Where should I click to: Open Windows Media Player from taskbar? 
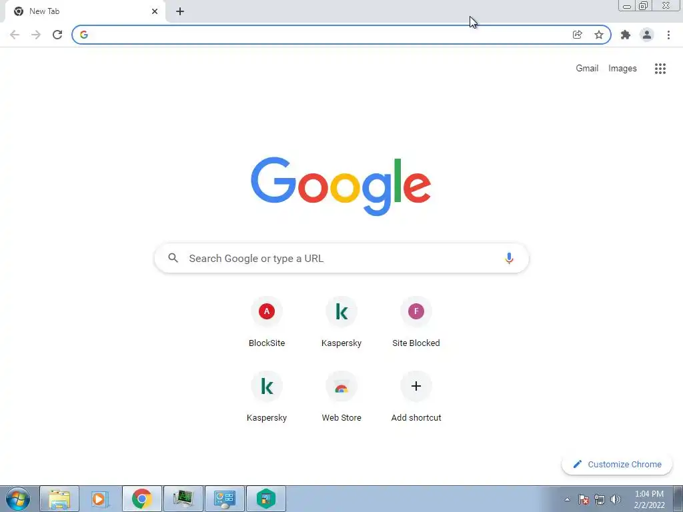point(100,499)
